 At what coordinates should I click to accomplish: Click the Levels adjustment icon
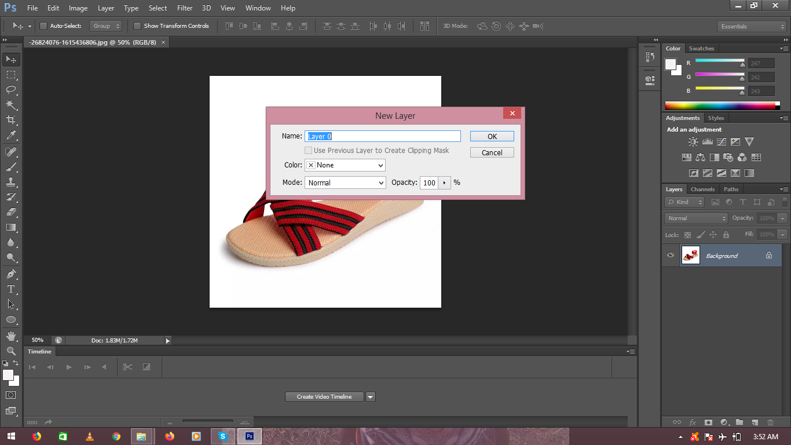tap(707, 141)
